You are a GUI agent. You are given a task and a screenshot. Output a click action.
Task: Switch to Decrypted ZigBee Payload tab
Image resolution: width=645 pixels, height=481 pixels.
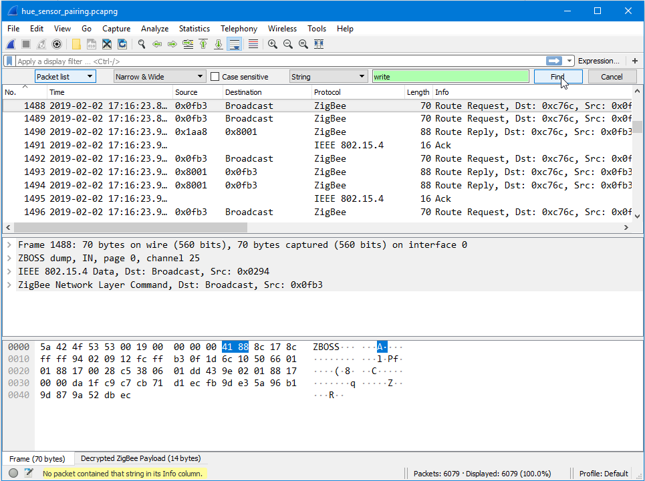tap(140, 458)
